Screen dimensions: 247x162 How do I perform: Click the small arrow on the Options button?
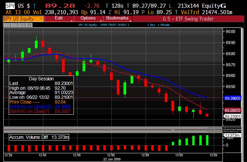[x=101, y=21]
